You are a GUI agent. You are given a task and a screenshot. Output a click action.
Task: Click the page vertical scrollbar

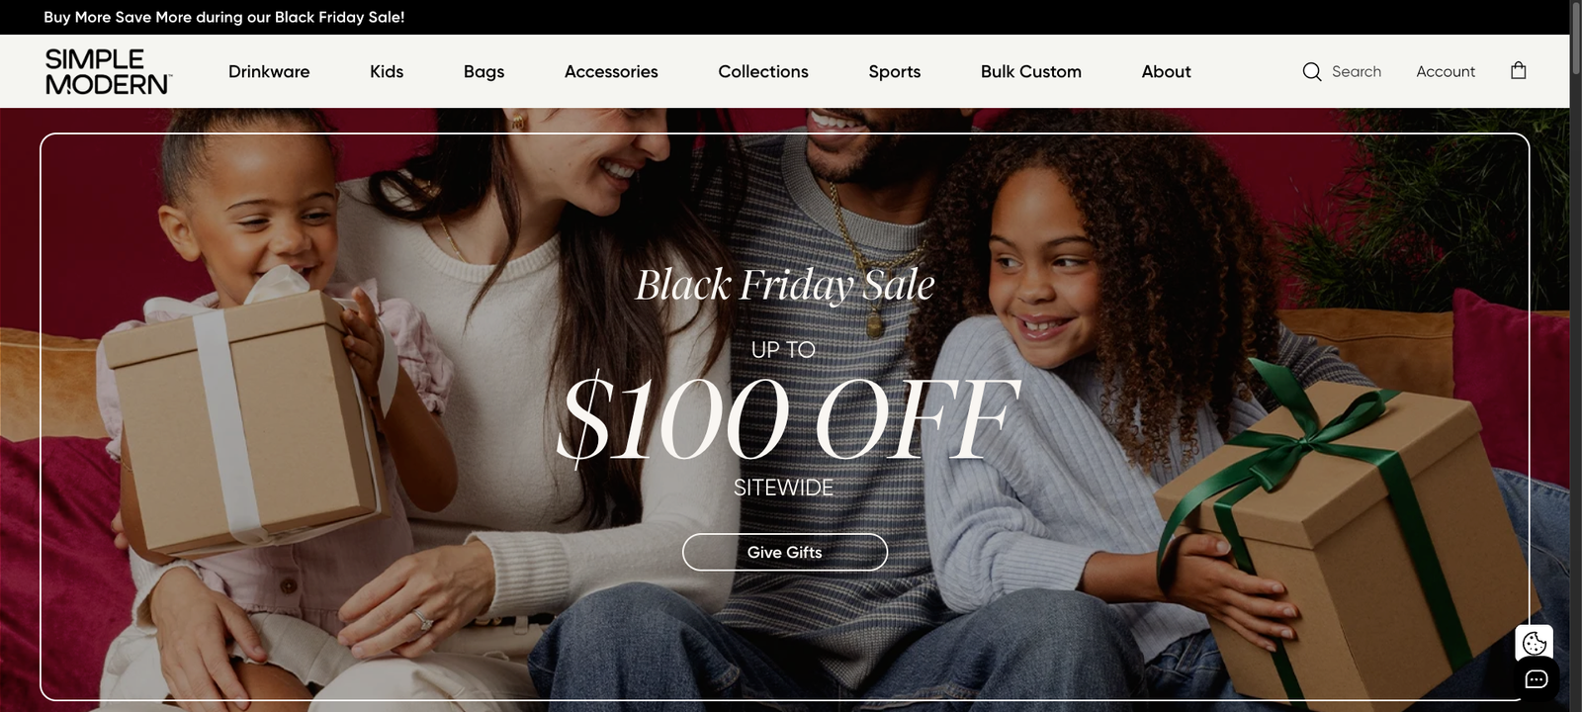[1576, 356]
